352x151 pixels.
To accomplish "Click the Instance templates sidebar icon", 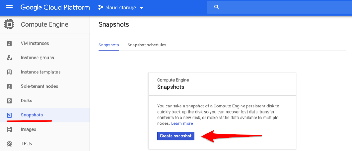I will pyautogui.click(x=9, y=72).
